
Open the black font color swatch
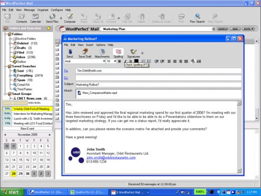[x=136, y=61]
